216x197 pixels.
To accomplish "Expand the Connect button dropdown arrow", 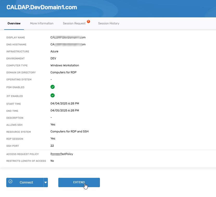I will click(46, 182).
